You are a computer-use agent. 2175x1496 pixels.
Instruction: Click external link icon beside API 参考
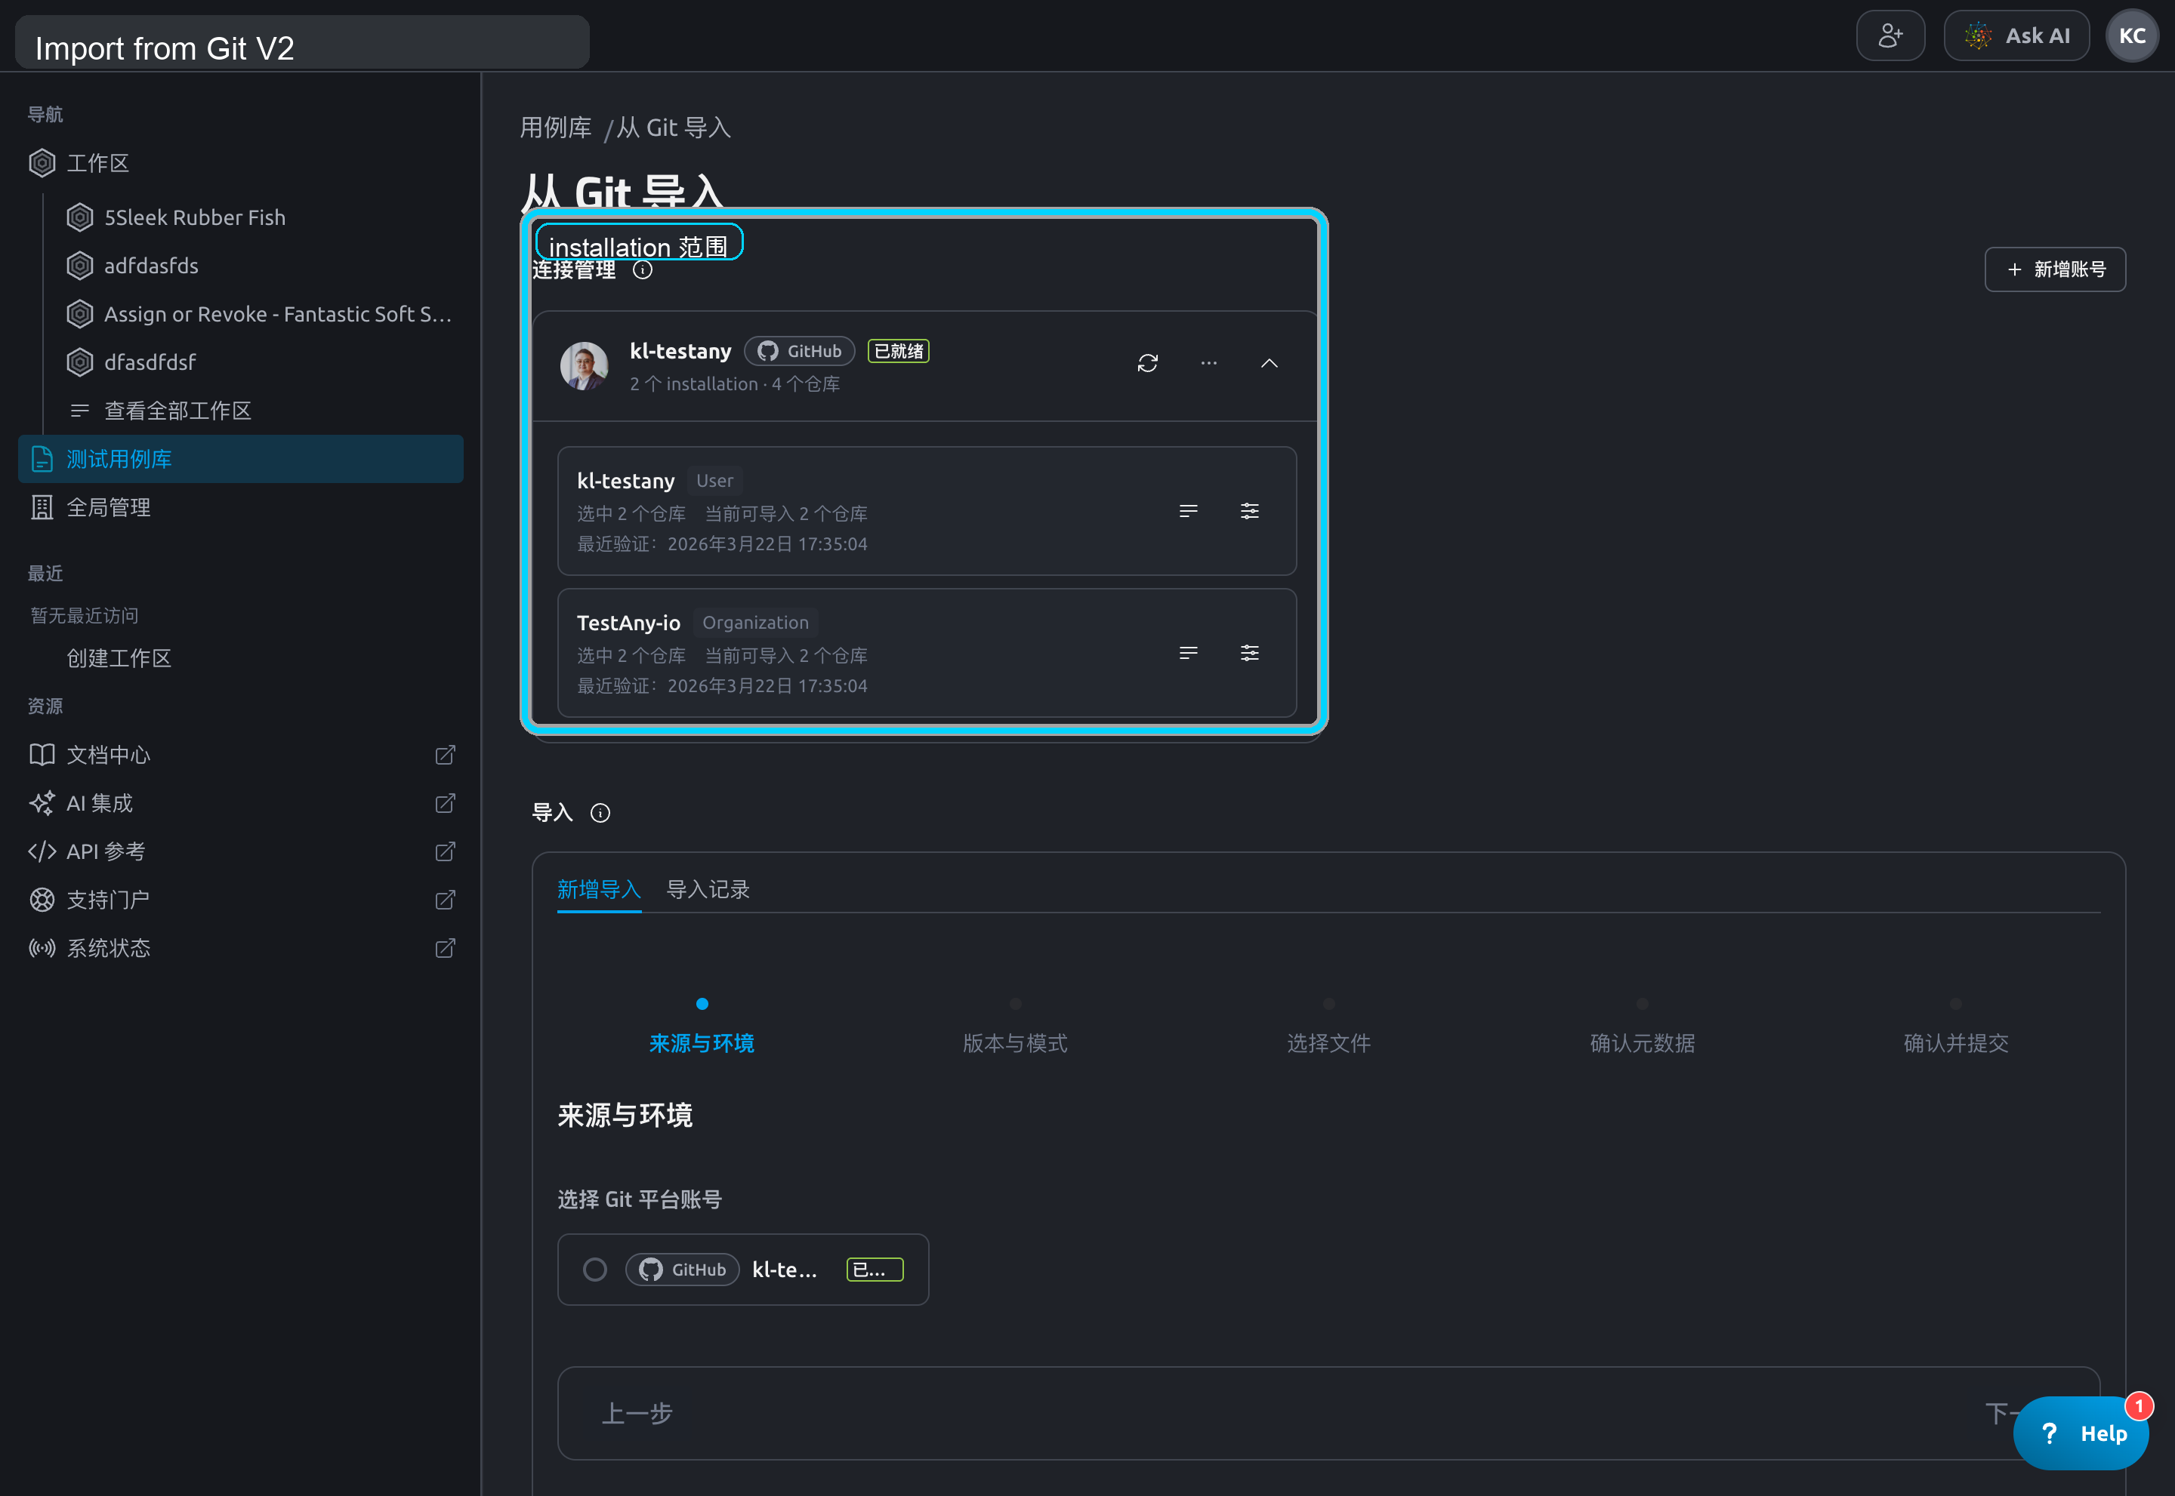point(446,851)
